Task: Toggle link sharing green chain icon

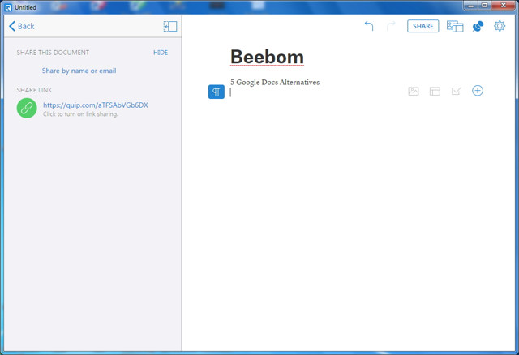Action: (27, 108)
